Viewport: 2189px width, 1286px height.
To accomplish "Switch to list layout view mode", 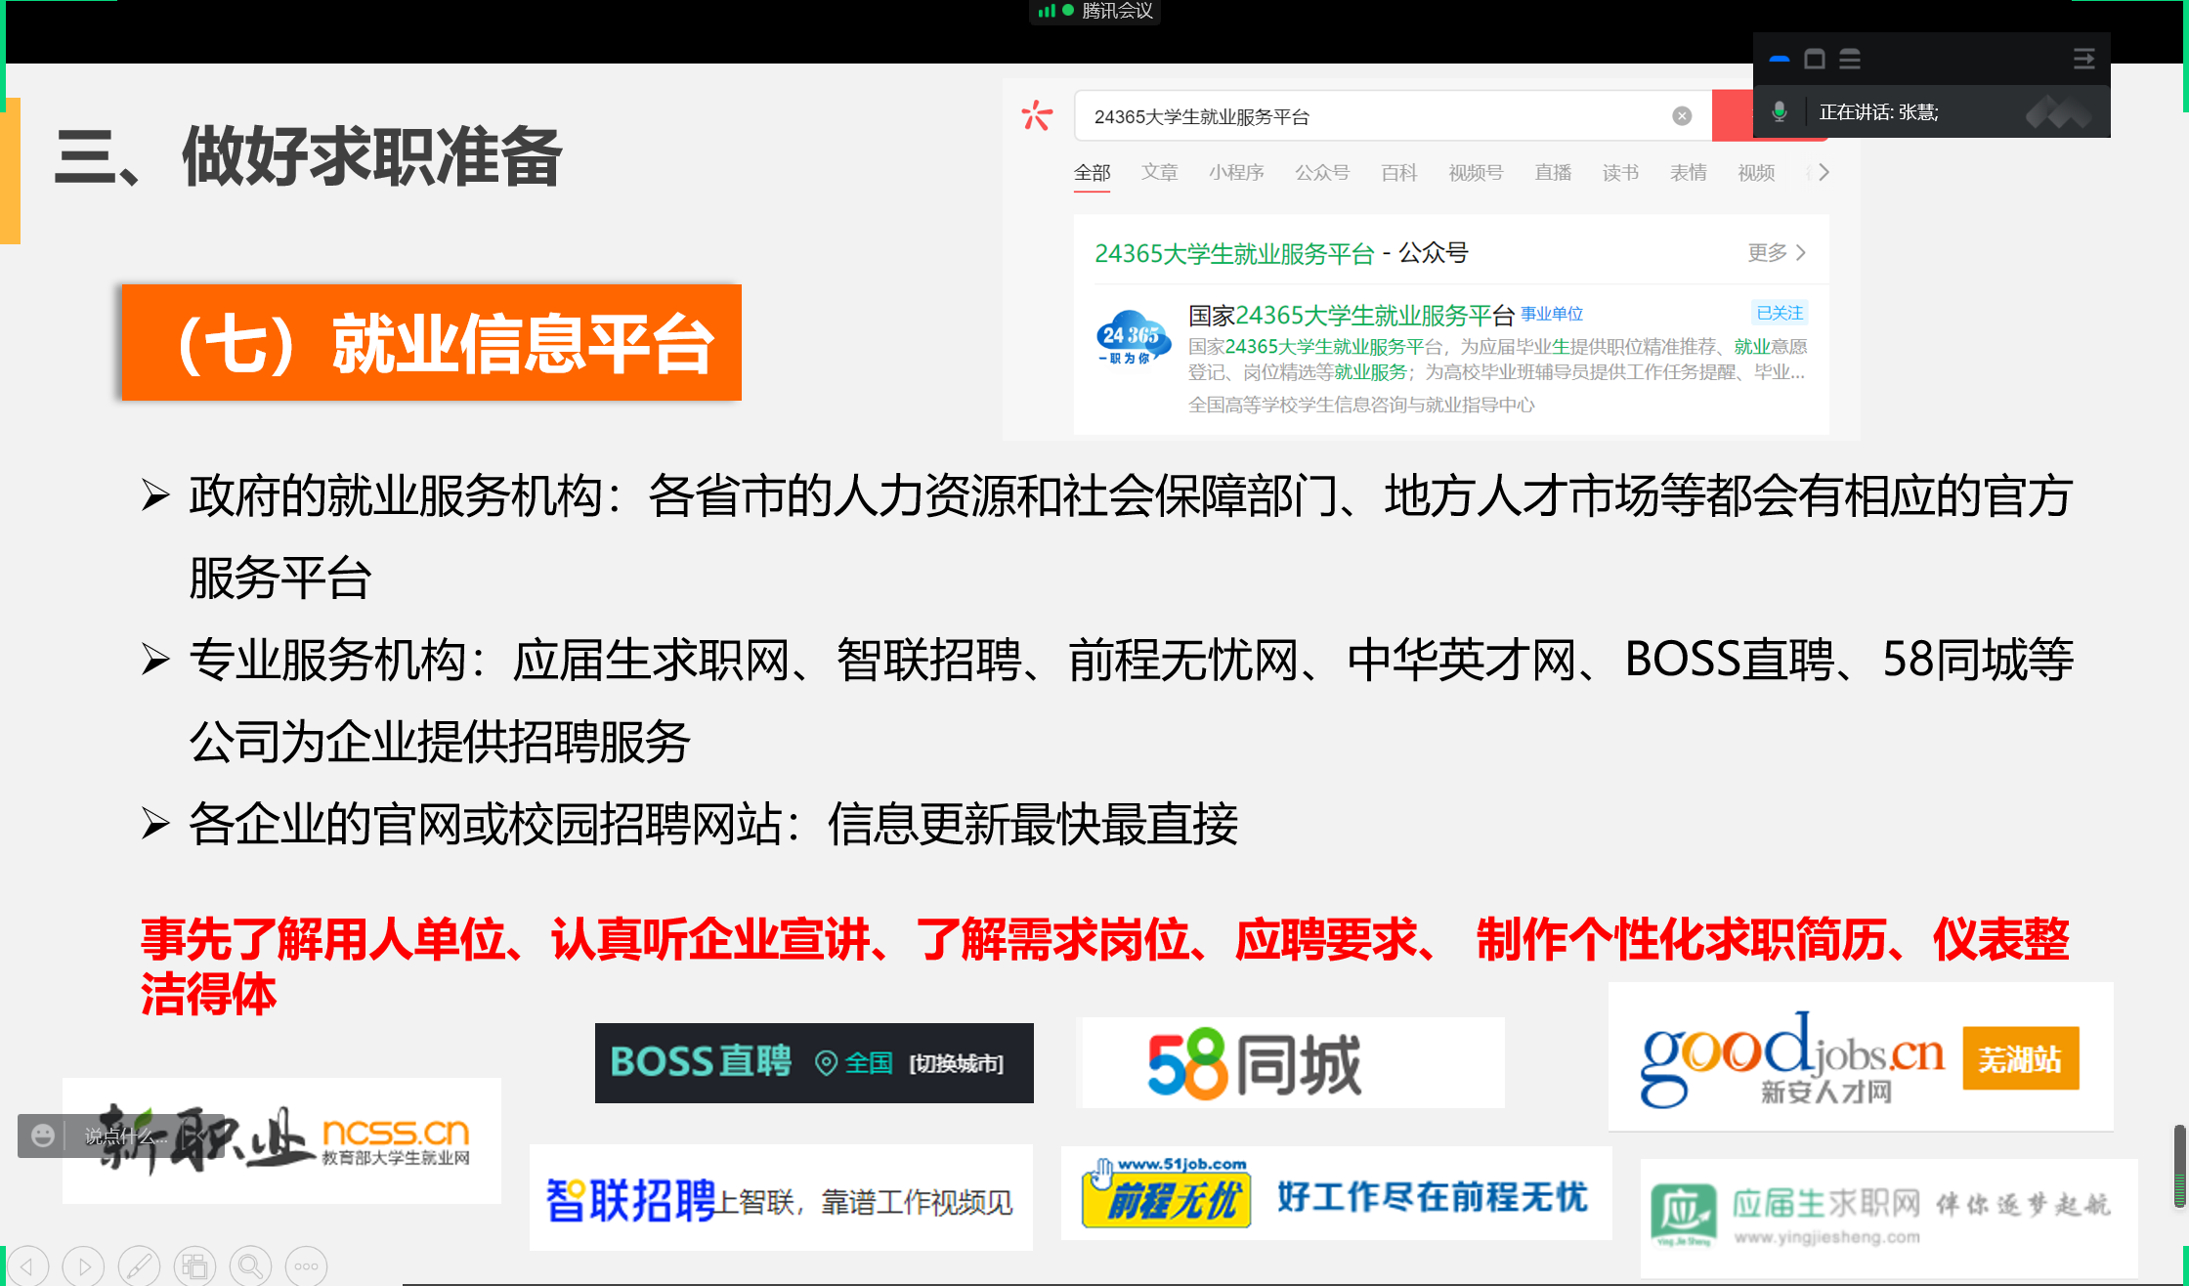I will (1850, 60).
